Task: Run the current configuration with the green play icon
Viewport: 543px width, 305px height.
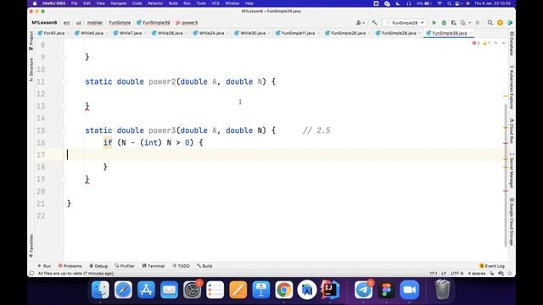Action: coord(434,23)
